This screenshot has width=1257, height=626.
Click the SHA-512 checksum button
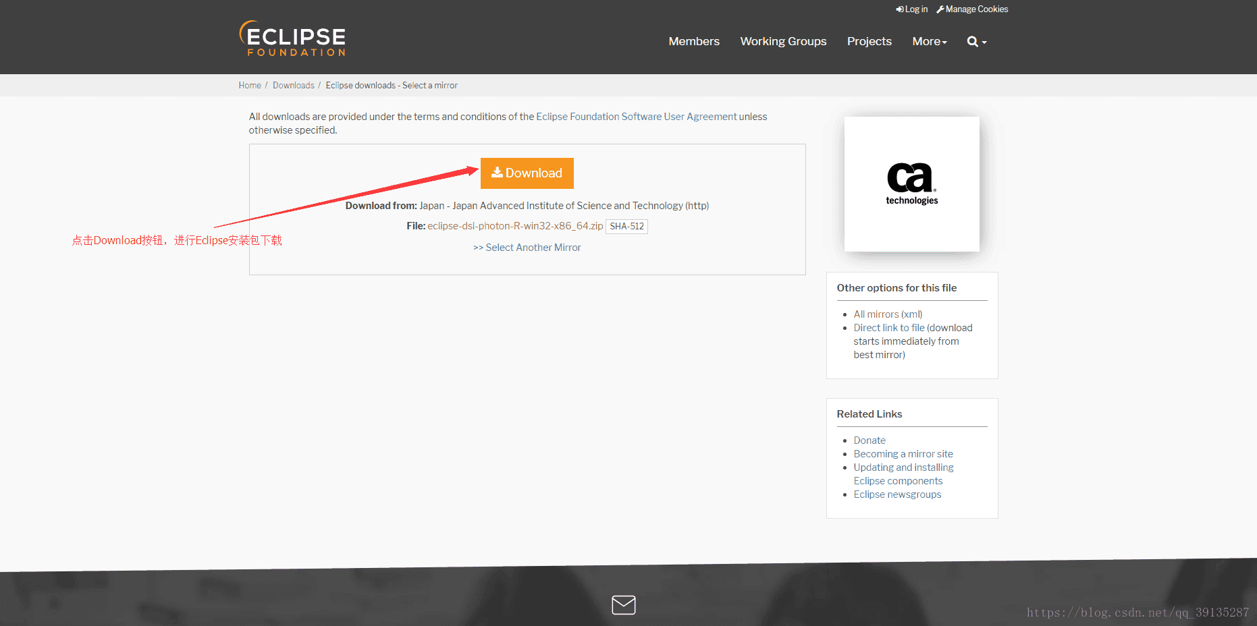pyautogui.click(x=626, y=227)
